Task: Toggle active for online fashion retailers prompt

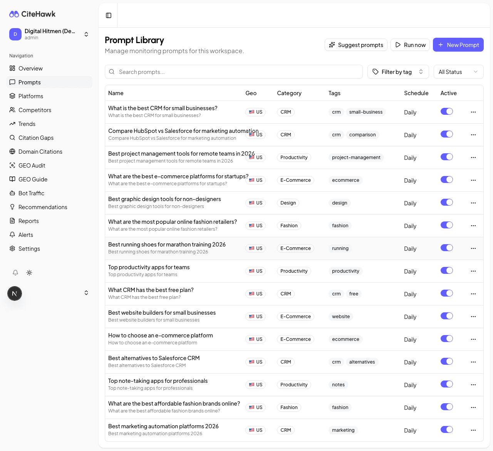Action: [447, 225]
